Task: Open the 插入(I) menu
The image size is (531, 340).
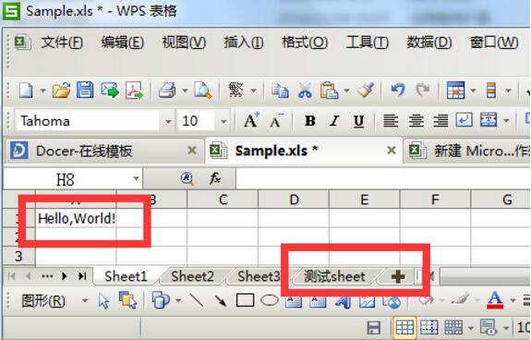Action: [244, 42]
